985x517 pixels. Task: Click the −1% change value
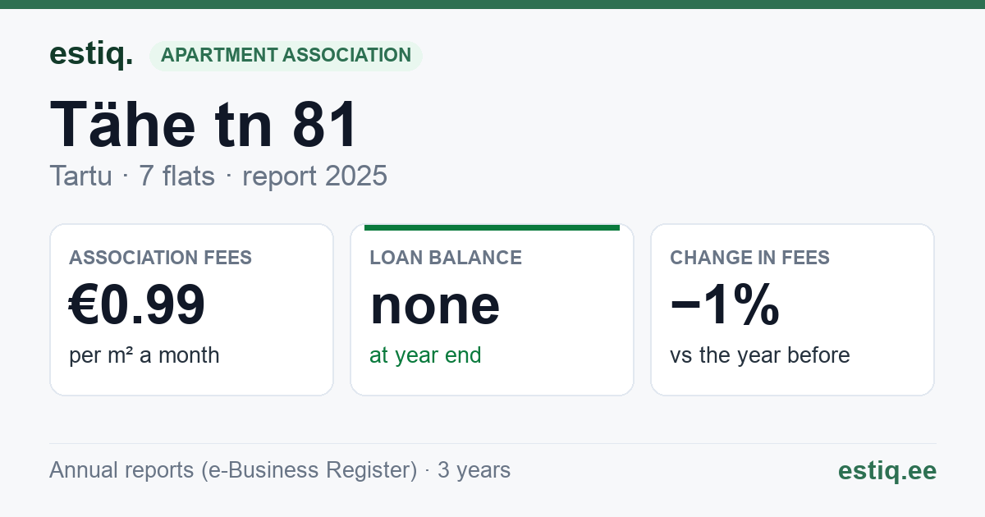(x=724, y=304)
